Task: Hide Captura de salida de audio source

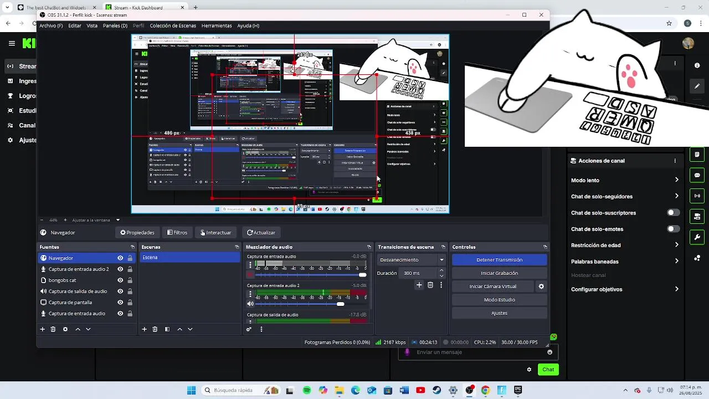Action: click(120, 291)
